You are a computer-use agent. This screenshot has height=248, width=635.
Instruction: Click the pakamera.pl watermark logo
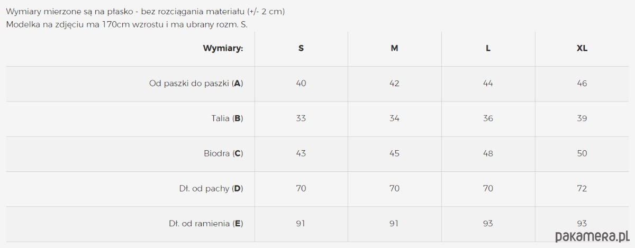pyautogui.click(x=589, y=235)
